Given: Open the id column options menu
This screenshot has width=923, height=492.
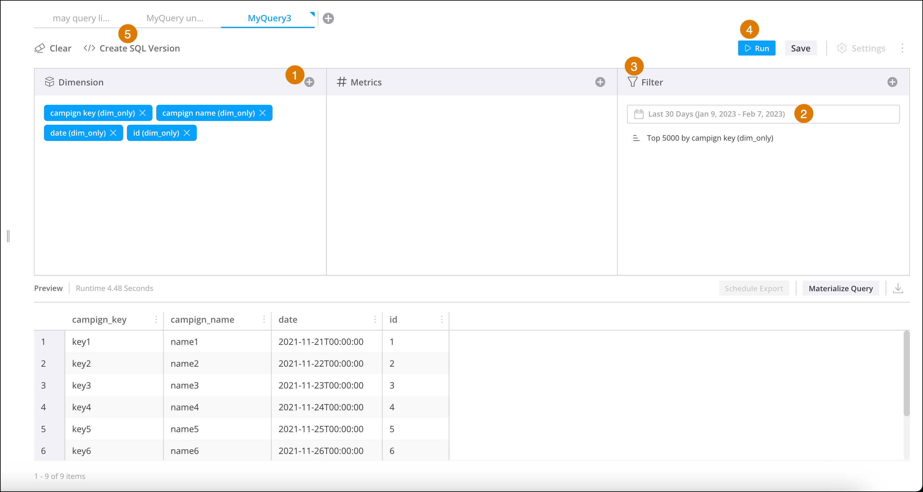Looking at the screenshot, I should click(442, 319).
